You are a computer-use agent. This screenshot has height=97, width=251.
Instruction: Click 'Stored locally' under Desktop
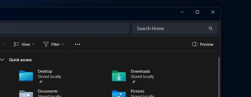click(49, 77)
